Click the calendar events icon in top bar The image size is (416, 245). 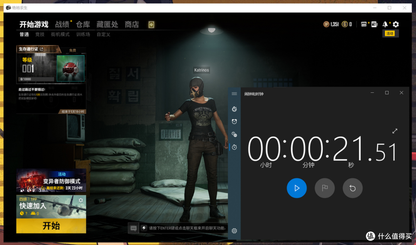364,24
